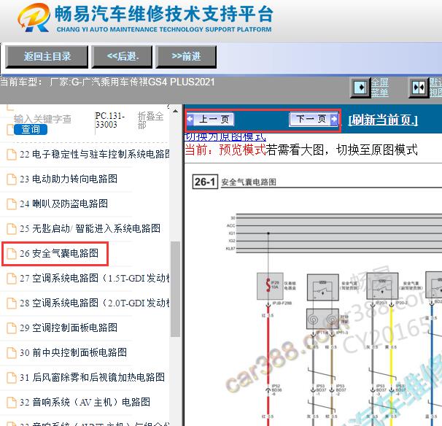Open the 全屏菜单 link

tap(380, 88)
